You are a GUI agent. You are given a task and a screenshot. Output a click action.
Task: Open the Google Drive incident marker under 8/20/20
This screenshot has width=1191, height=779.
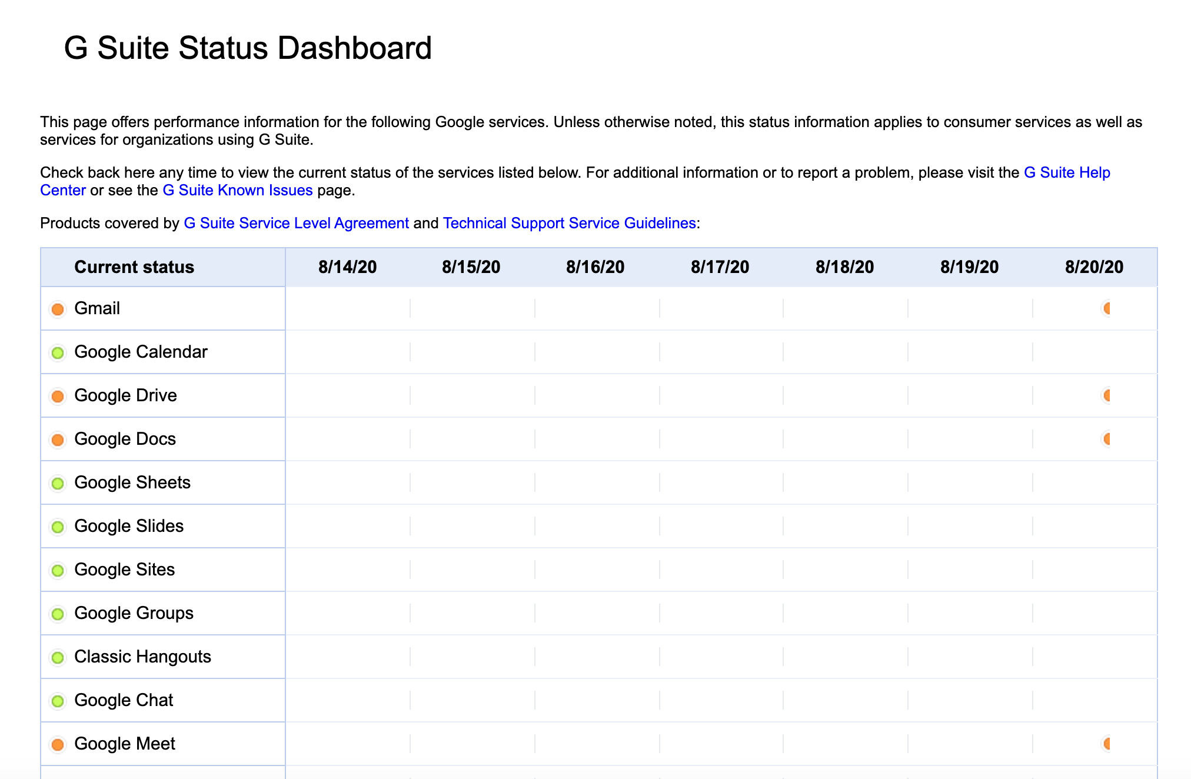point(1106,395)
